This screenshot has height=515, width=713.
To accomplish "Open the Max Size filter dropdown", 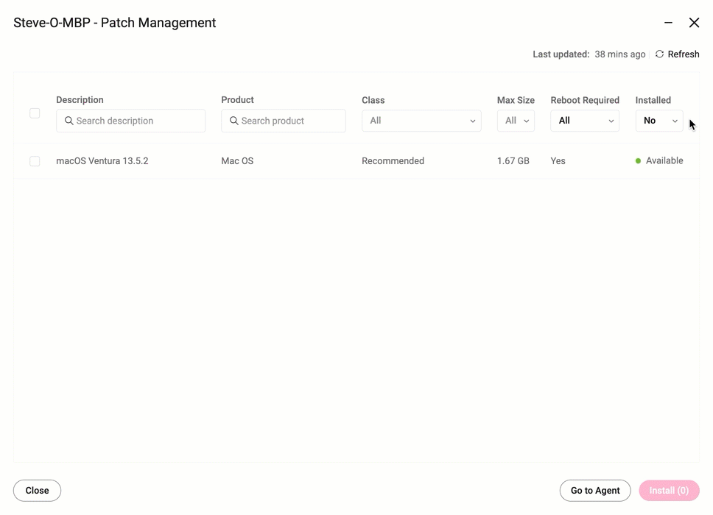I will 516,121.
